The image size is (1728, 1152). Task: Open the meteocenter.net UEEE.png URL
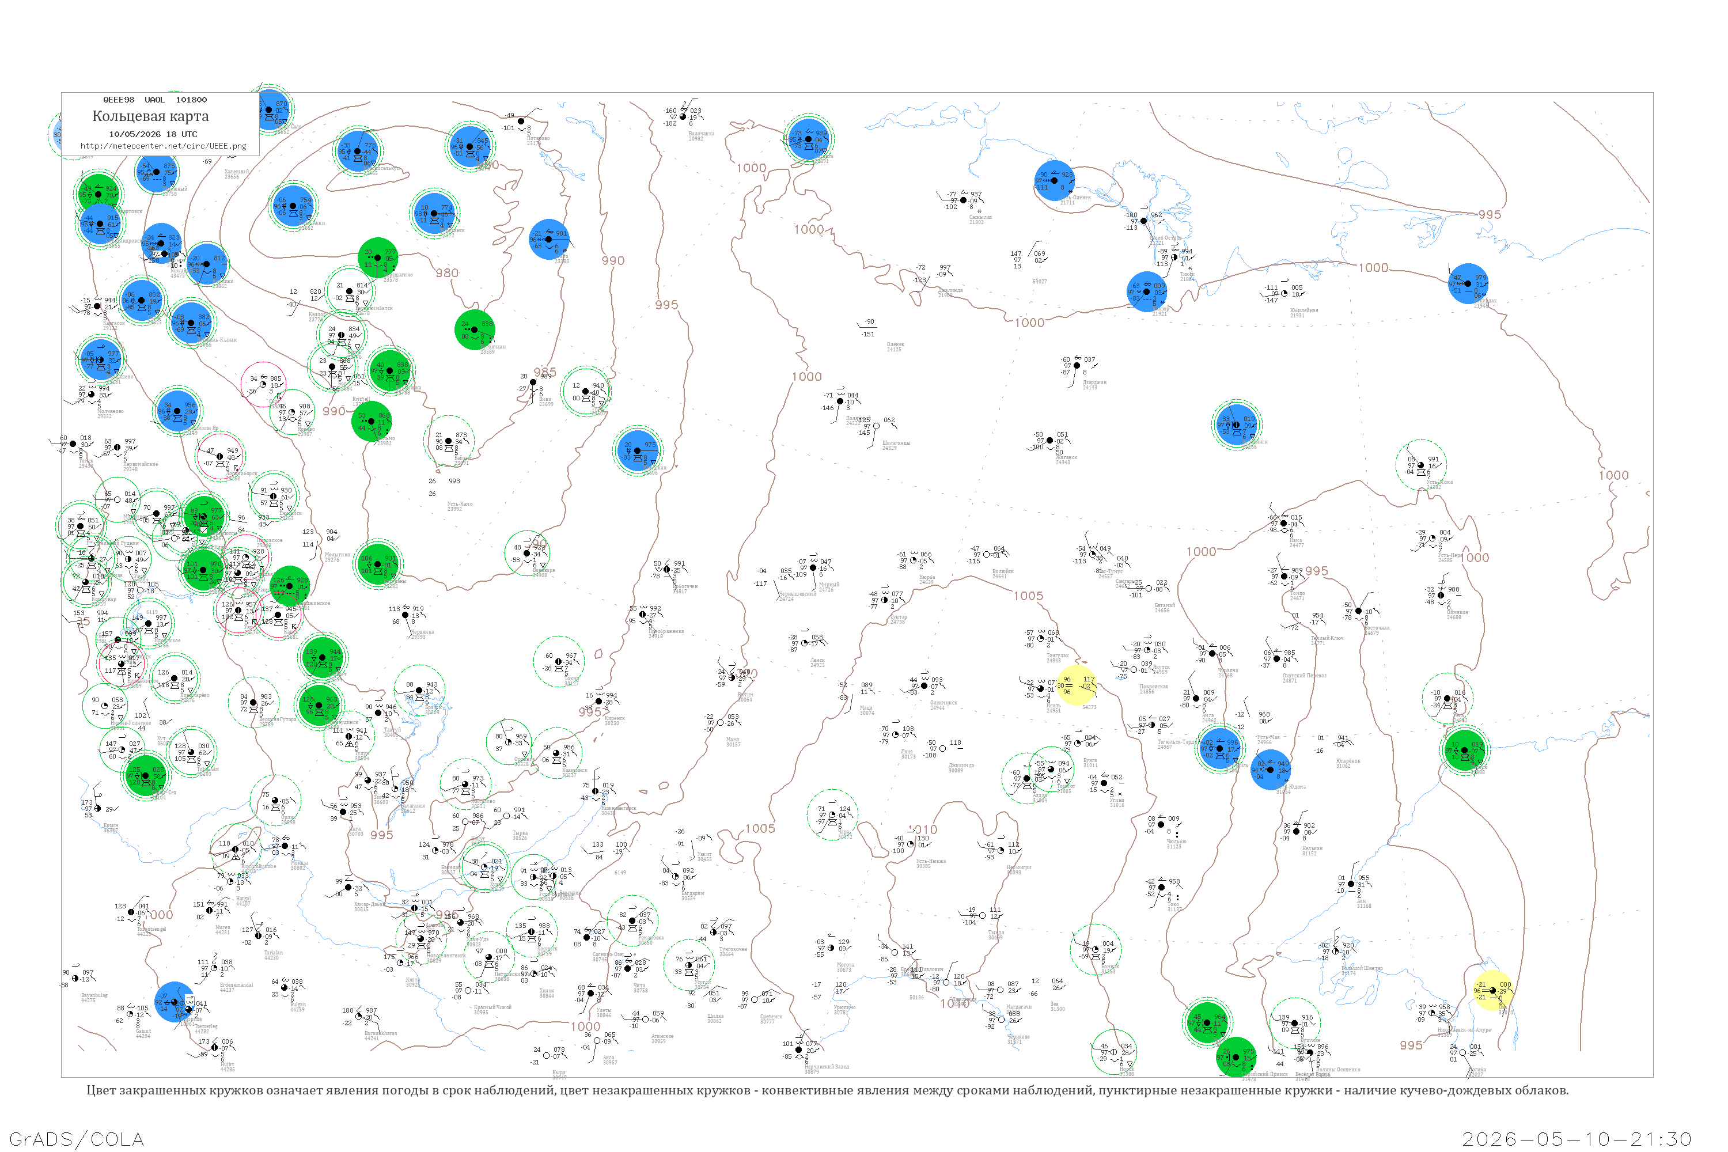coord(163,146)
